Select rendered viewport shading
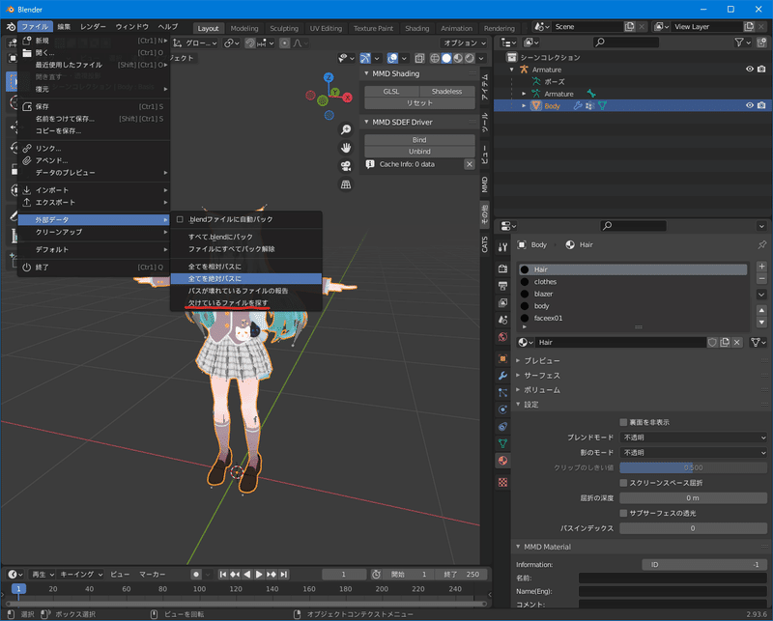Viewport: 773px width, 621px height. (x=470, y=58)
